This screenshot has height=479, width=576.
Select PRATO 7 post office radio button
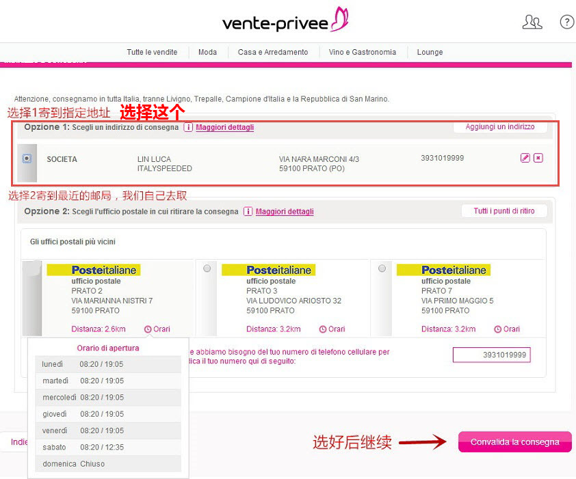[x=382, y=269]
